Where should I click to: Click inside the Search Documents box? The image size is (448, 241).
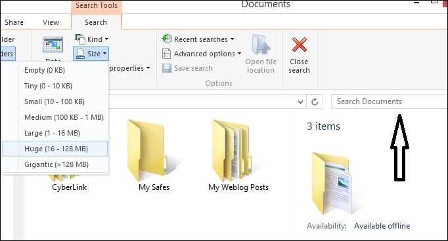[389, 102]
